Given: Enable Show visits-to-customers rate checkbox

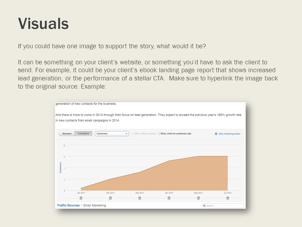Looking at the screenshot, I should [159, 134].
